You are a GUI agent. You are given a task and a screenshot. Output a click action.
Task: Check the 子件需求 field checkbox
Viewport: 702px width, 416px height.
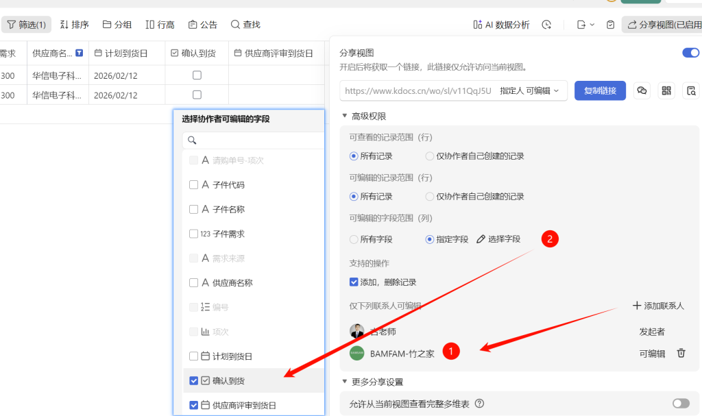(193, 234)
